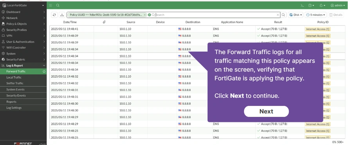Screen dimensions: 348x145
Task: Expand the Policy & Objects menu
Action: click(x=23, y=24)
